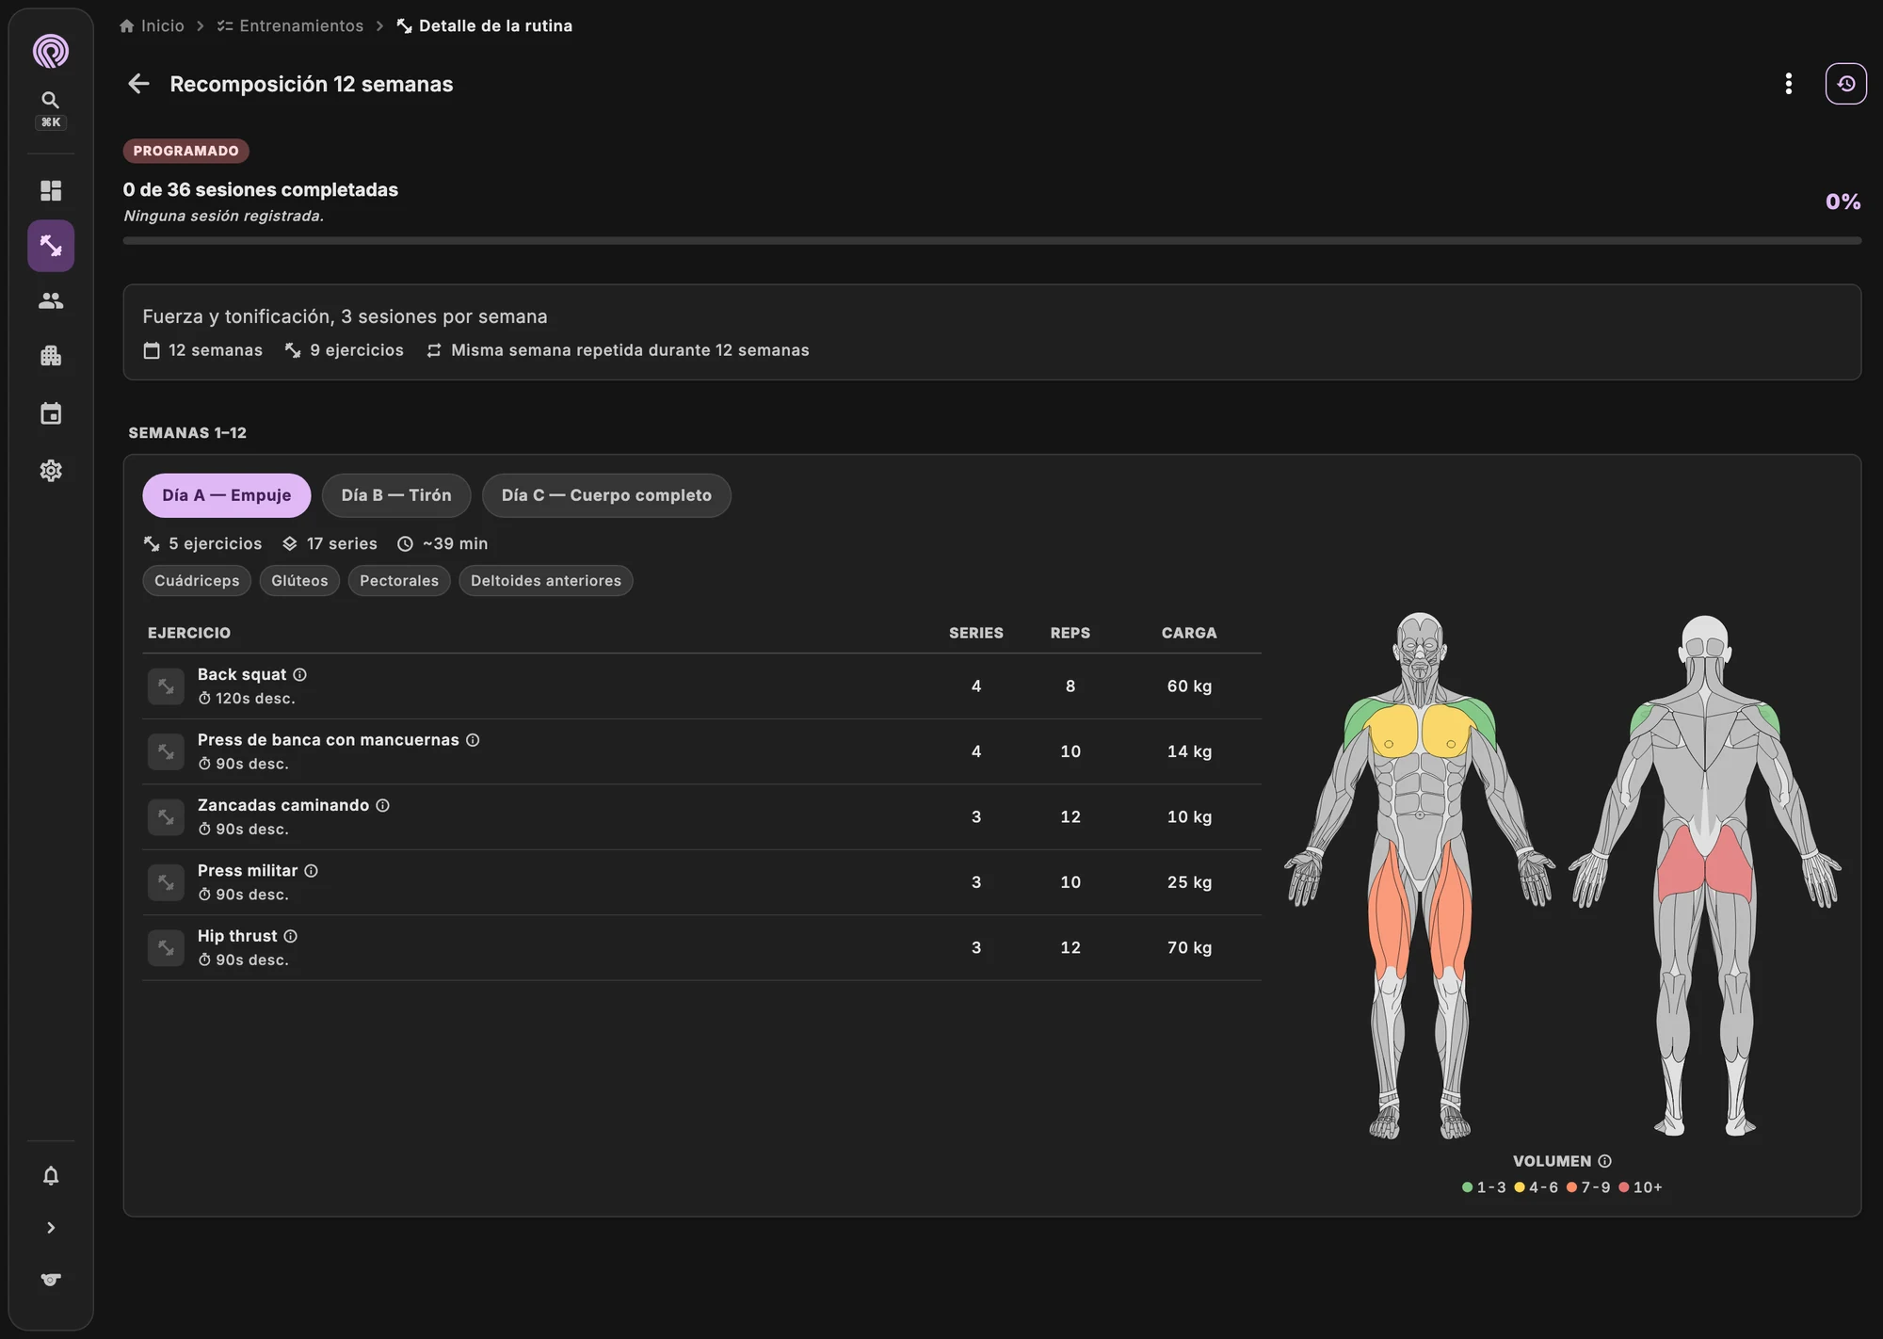Click the 60 kg load for Back squat
1883x1339 pixels.
point(1189,686)
